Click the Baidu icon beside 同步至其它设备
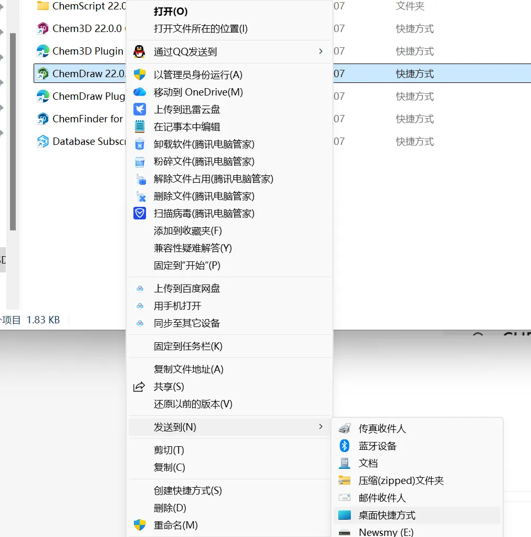Screen dimensions: 531x537 [x=140, y=323]
